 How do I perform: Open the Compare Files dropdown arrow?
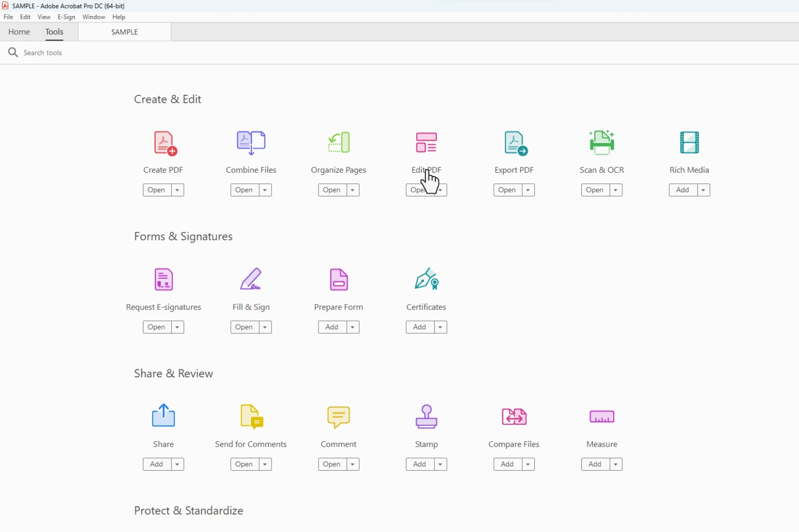pos(528,465)
